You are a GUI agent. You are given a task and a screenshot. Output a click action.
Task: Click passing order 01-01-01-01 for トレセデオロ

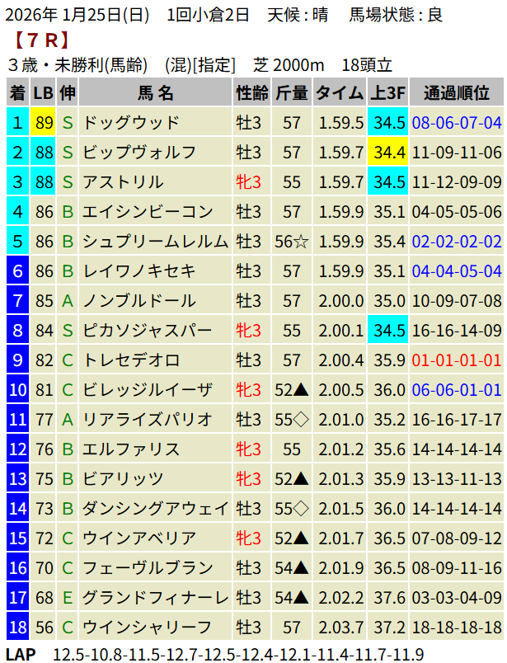click(456, 360)
